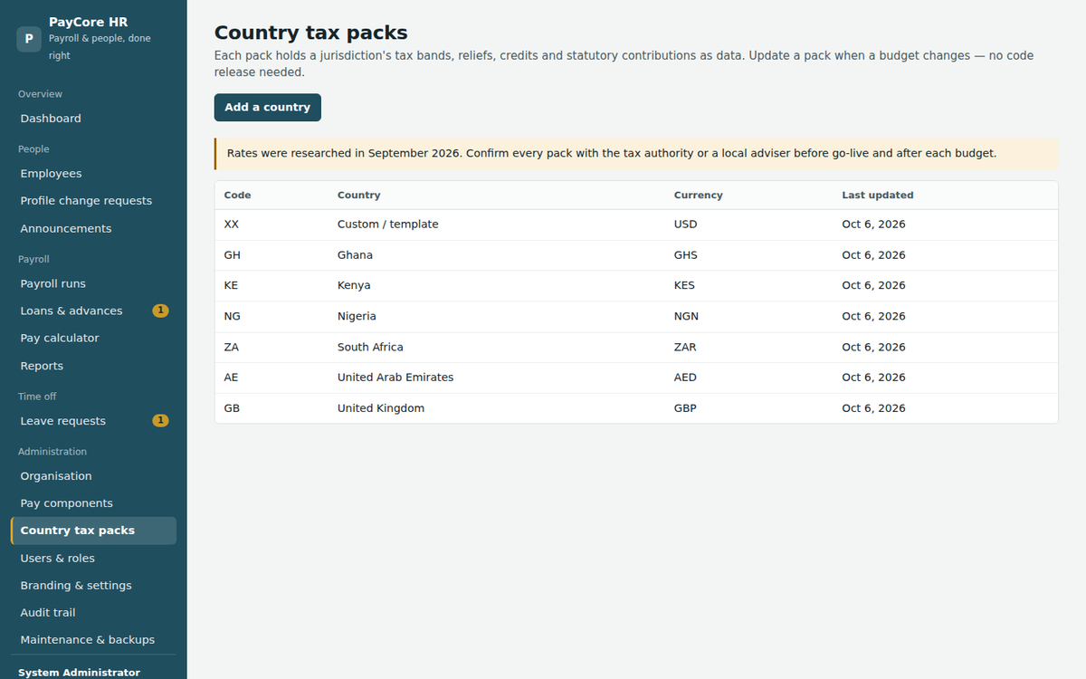Go to Pay components
Viewport: 1086px width, 679px height.
[x=93, y=503]
